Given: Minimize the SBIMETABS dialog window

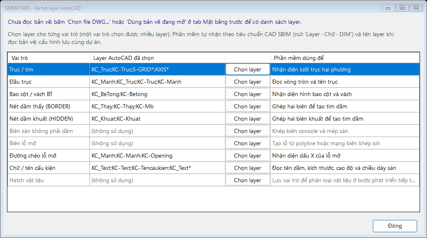Looking at the screenshot, I should pyautogui.click(x=388, y=8).
